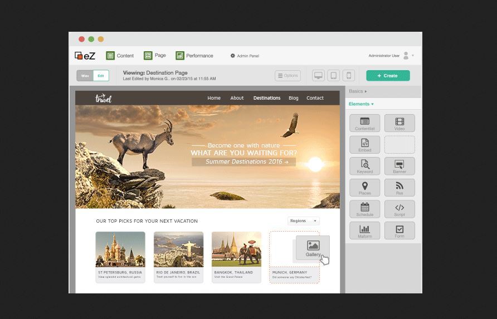Screen dimensions: 497x319
Task: Select the Script code element
Action: pyautogui.click(x=399, y=209)
